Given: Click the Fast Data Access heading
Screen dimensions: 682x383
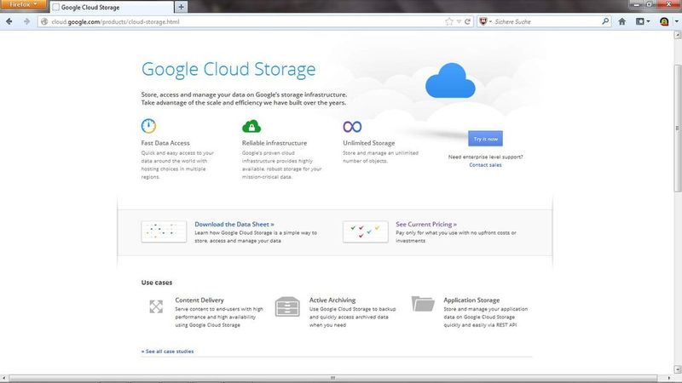Looking at the screenshot, I should (x=165, y=143).
